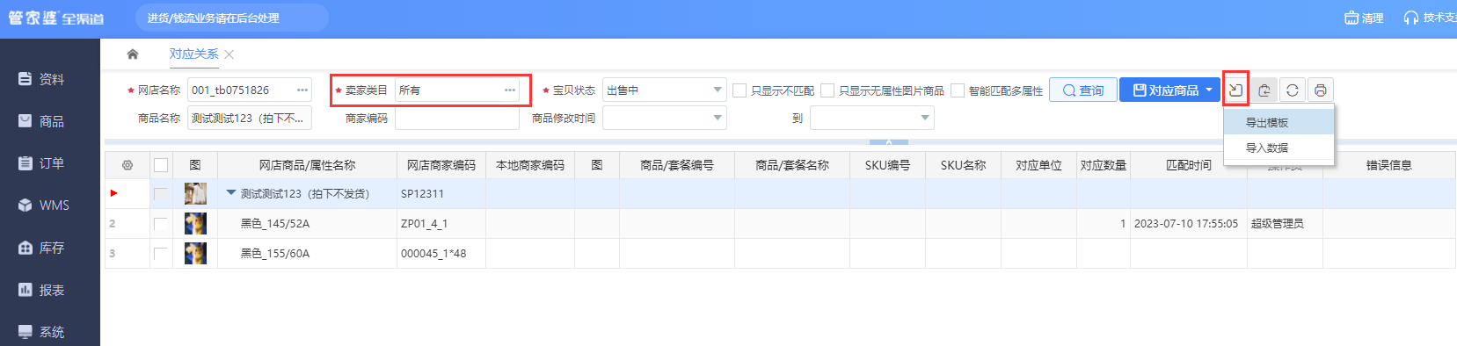Open 技术支持 headset icon
This screenshot has height=346, width=1457.
[1410, 18]
